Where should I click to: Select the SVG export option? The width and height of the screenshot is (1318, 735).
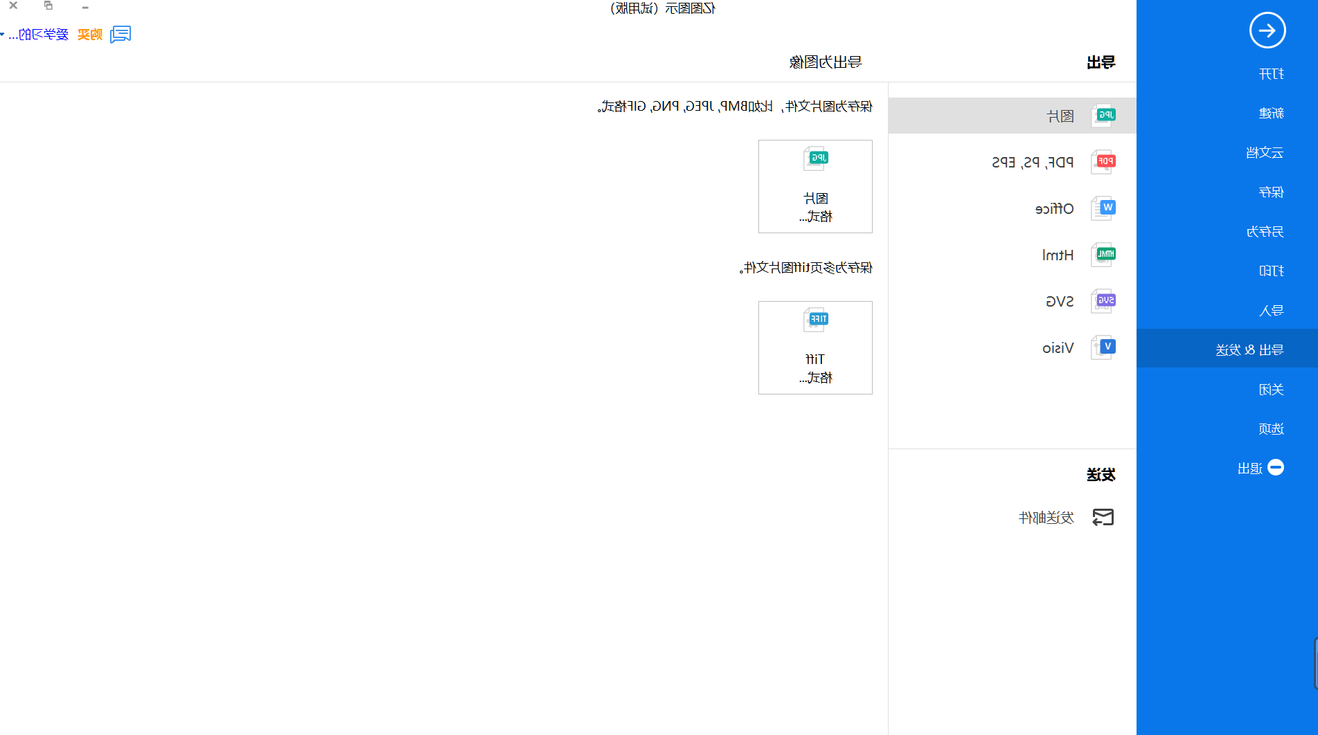point(1013,301)
